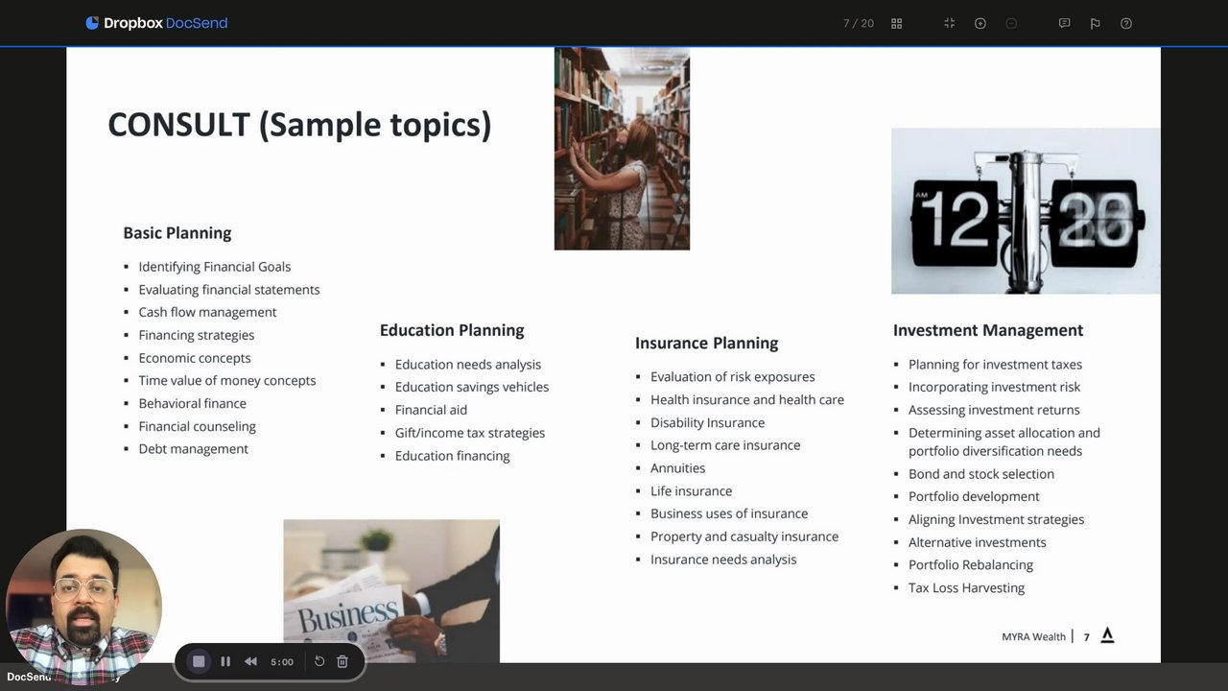Click 'Education savings vehicles' bullet
Screen dimensions: 1228x691
coord(472,387)
